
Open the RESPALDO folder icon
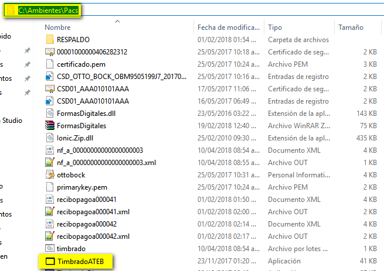pyautogui.click(x=50, y=39)
